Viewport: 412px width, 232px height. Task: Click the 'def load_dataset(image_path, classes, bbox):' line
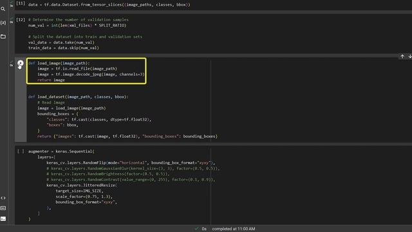[x=79, y=97]
